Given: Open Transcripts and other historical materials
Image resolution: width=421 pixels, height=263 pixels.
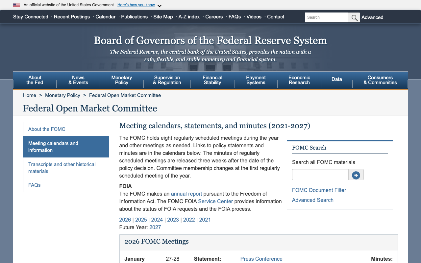Looking at the screenshot, I should (x=66, y=168).
